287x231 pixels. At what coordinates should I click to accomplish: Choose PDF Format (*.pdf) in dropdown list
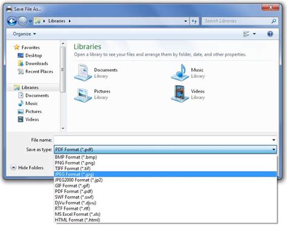click(165, 191)
